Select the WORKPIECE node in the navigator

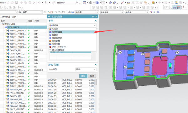pyautogui.click(x=13, y=27)
